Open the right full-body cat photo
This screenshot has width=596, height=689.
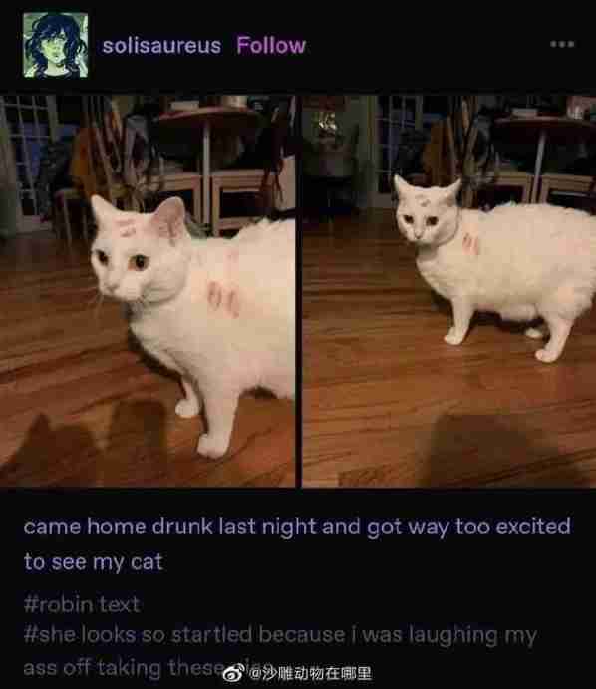click(x=448, y=291)
